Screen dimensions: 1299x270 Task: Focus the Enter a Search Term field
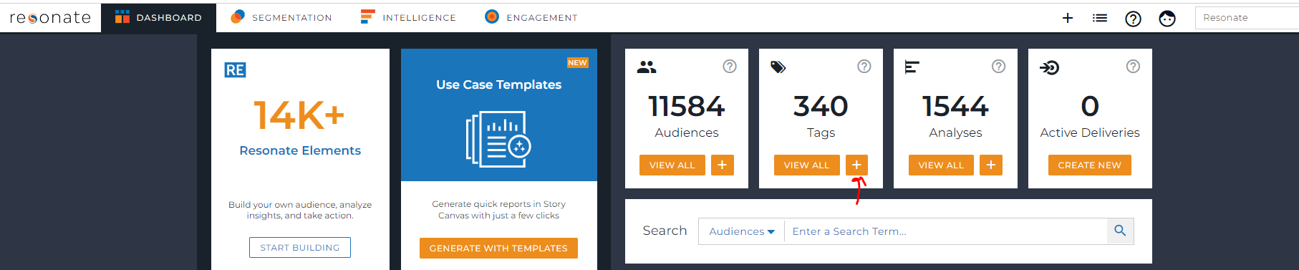(x=945, y=231)
